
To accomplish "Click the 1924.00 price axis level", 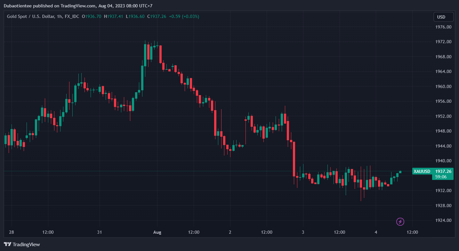I will [x=443, y=220].
